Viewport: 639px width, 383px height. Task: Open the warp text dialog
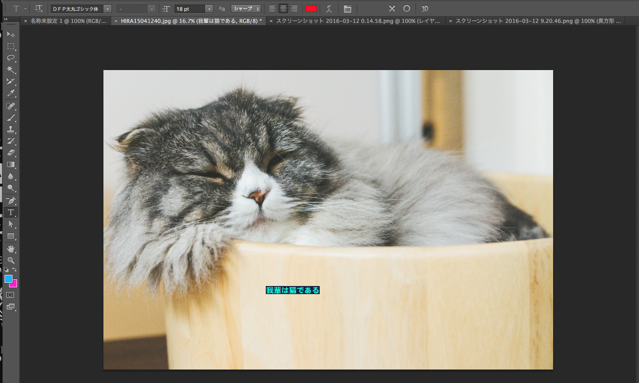[x=329, y=9]
